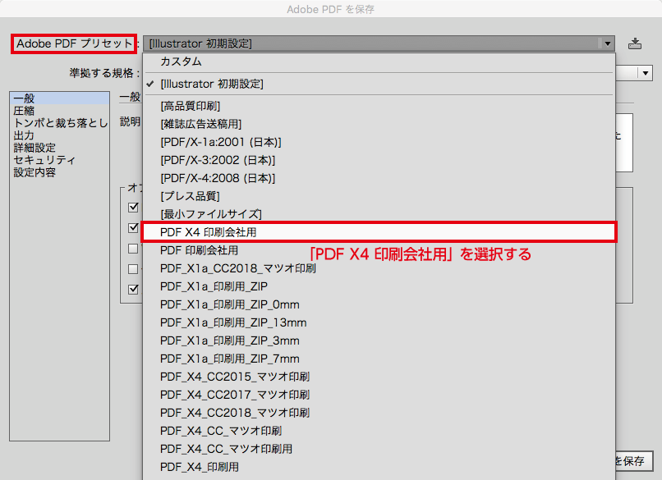
Task: Choose PDF_X1a_印刷用_ZIP_7mm preset
Action: coord(379,359)
